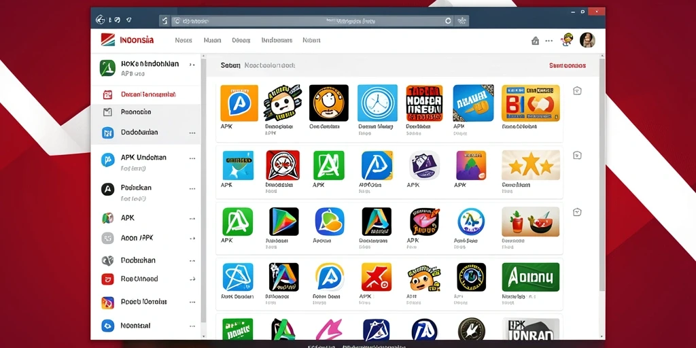
Task: Click the reload icon left of the address bar
Action: click(x=164, y=20)
